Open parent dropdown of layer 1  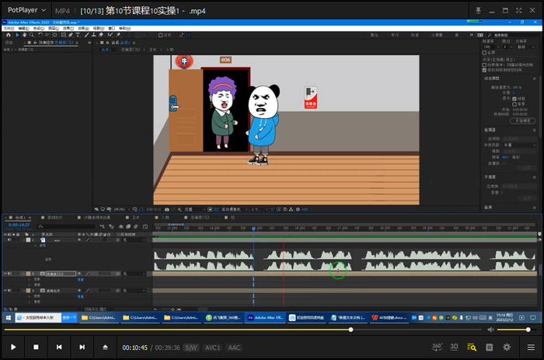[134, 240]
